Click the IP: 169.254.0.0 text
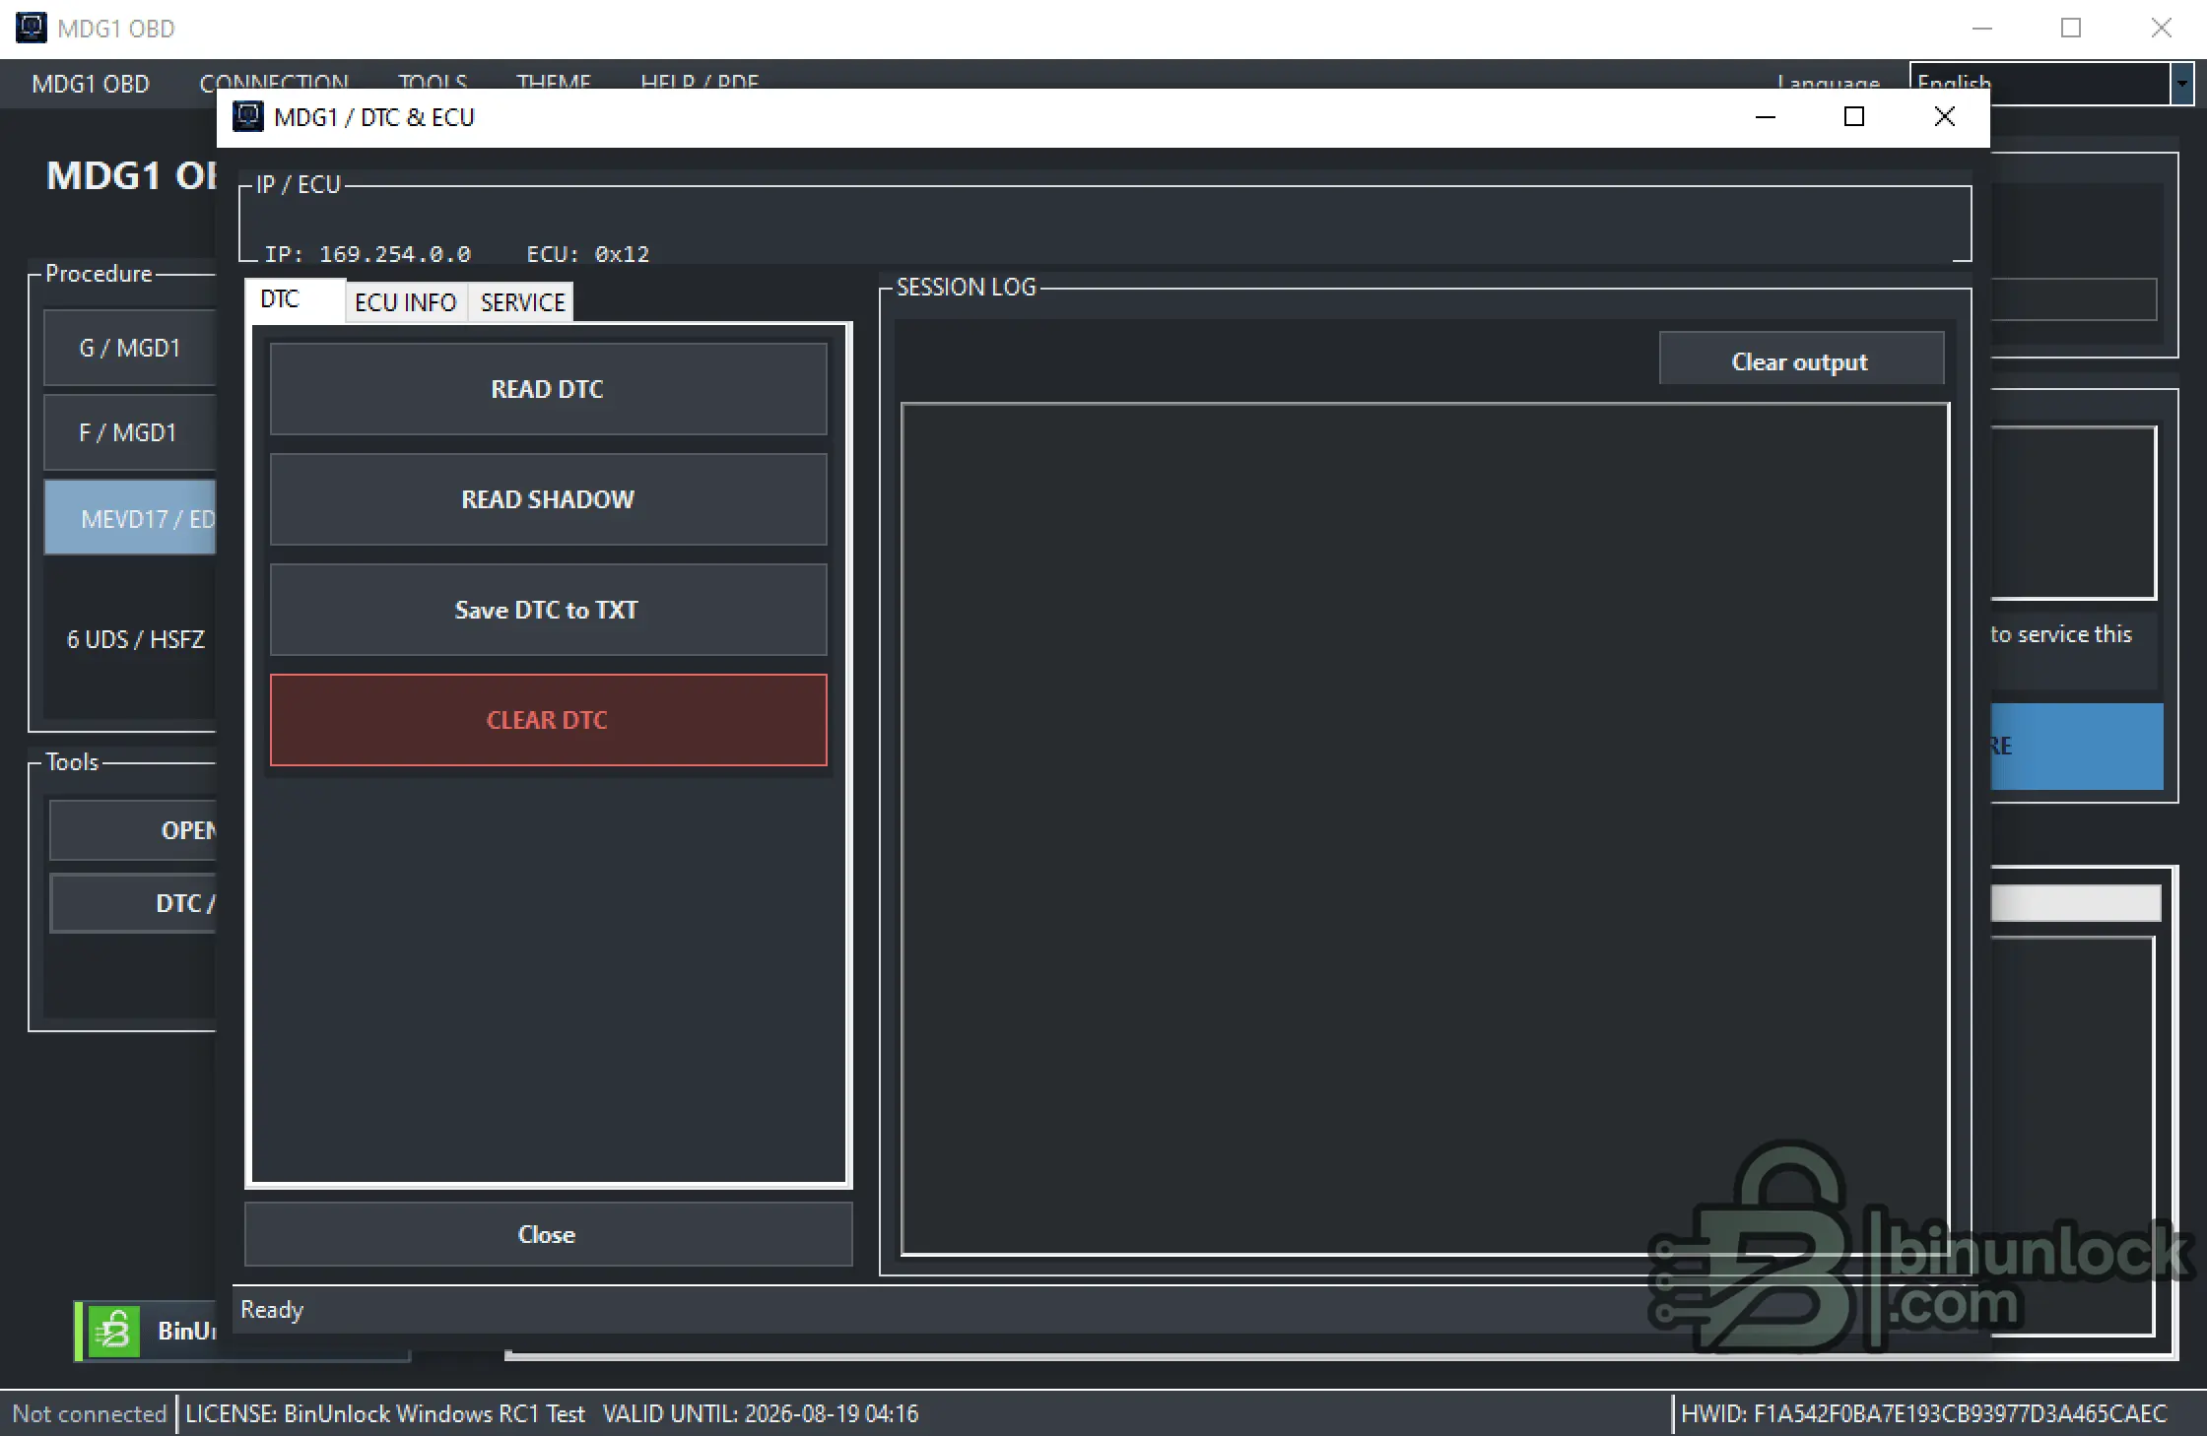The height and width of the screenshot is (1436, 2207). (x=368, y=254)
